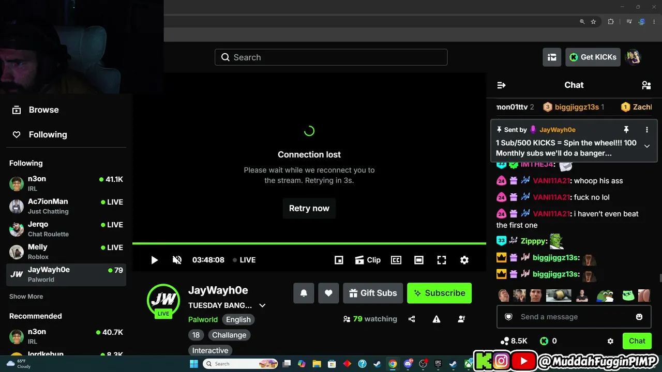Expand Show More in Following list
Image resolution: width=662 pixels, height=372 pixels.
click(x=26, y=297)
